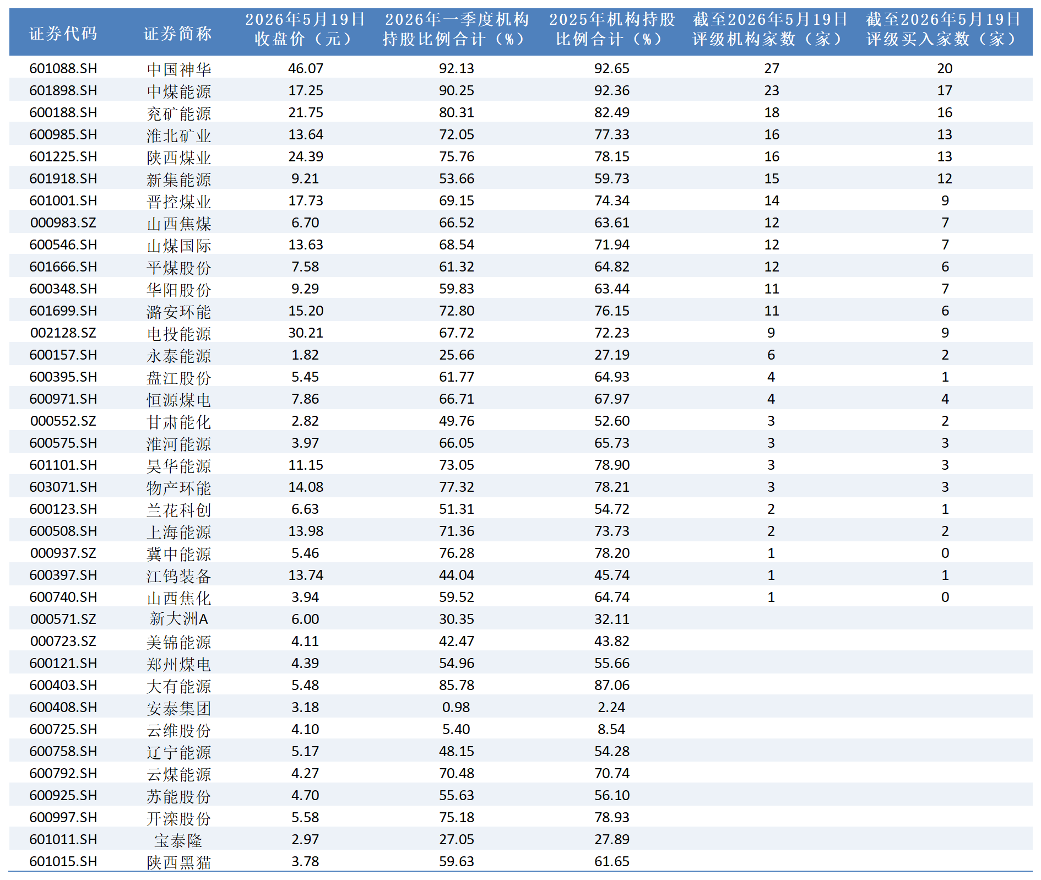1041x880 pixels.
Task: Select 电投能源 closing price 30.21
Action: 306,333
